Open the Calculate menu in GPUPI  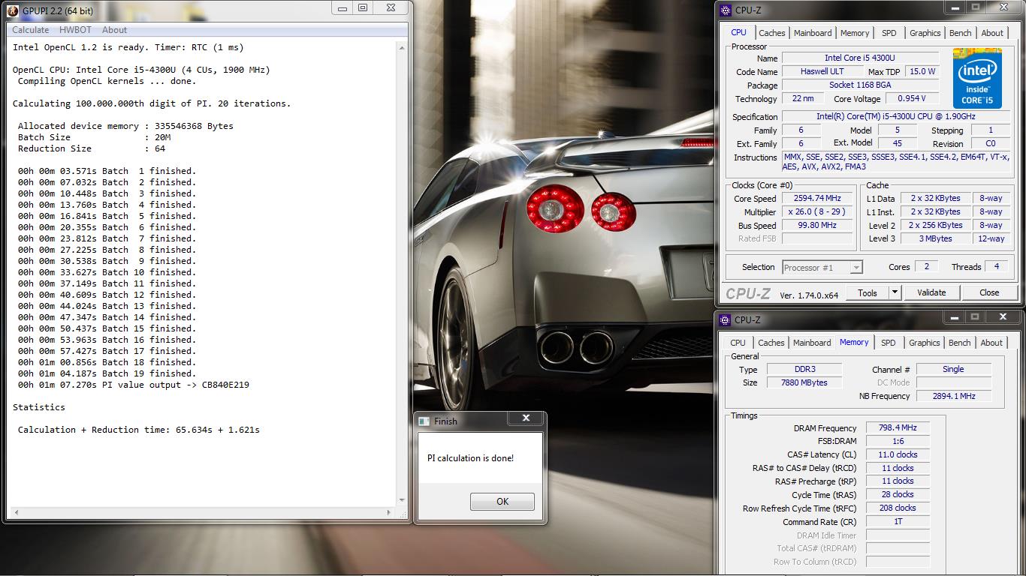coord(31,30)
